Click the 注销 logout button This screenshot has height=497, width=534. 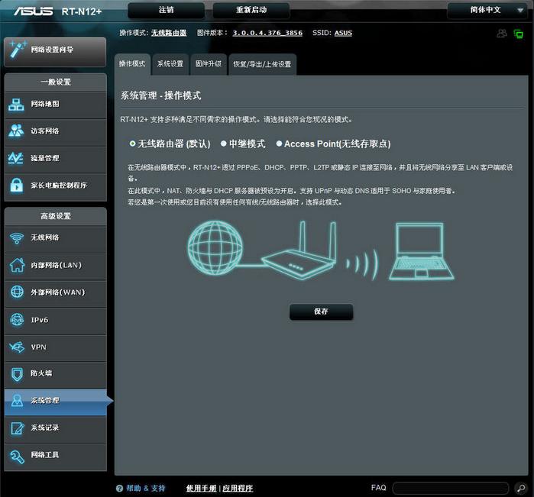pos(167,11)
